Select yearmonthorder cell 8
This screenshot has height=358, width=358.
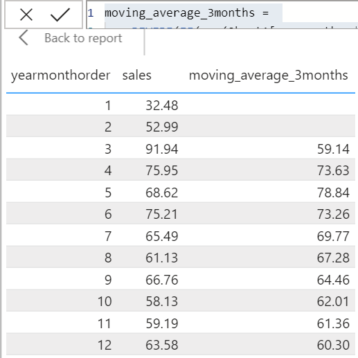click(108, 258)
